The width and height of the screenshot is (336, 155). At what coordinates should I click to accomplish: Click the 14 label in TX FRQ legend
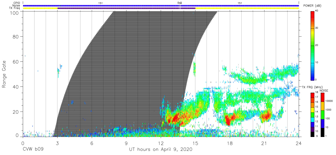[317, 112]
